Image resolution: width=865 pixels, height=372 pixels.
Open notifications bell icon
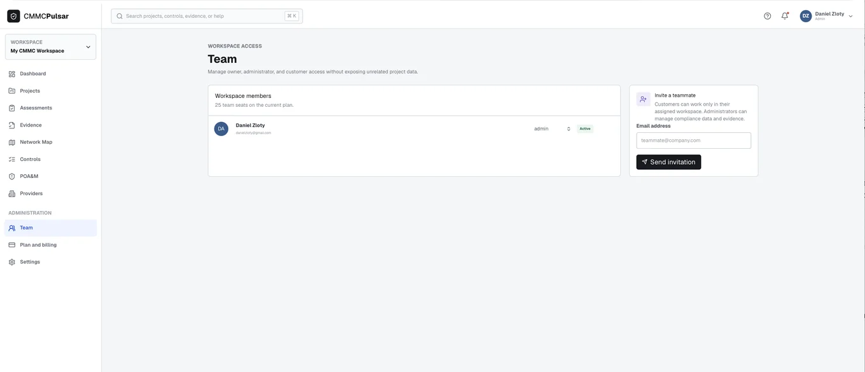pyautogui.click(x=785, y=16)
